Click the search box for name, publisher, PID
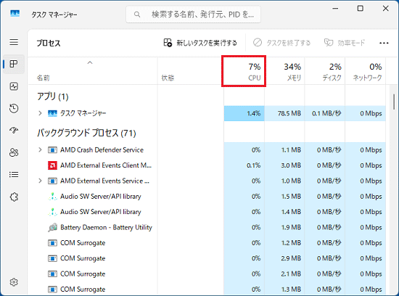 pyautogui.click(x=194, y=15)
